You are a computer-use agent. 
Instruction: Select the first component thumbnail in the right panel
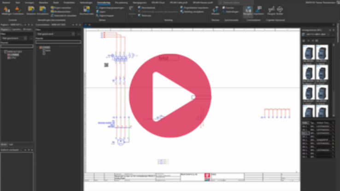(x=309, y=54)
